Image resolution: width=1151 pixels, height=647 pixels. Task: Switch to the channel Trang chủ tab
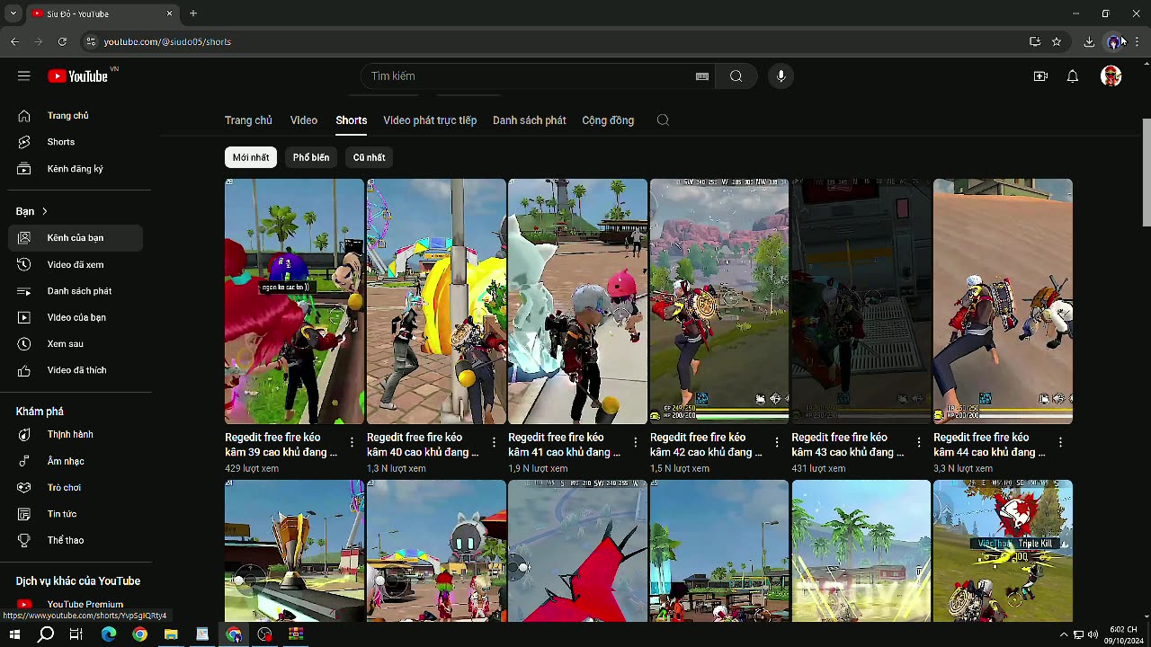(248, 120)
